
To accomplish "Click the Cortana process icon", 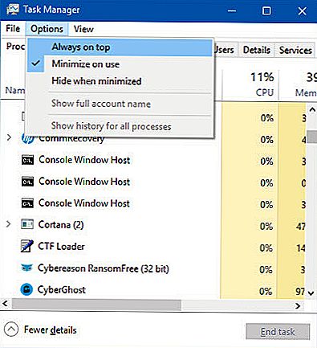I will [27, 224].
